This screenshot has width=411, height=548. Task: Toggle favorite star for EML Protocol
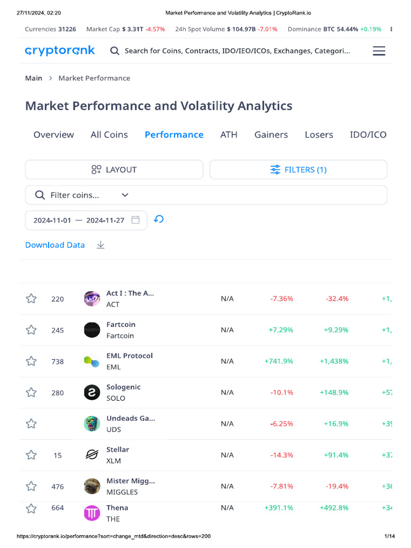coord(32,361)
